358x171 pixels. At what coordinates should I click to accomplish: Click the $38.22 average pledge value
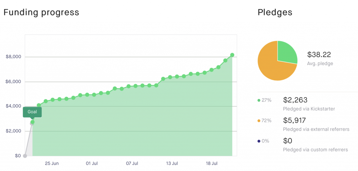319,54
